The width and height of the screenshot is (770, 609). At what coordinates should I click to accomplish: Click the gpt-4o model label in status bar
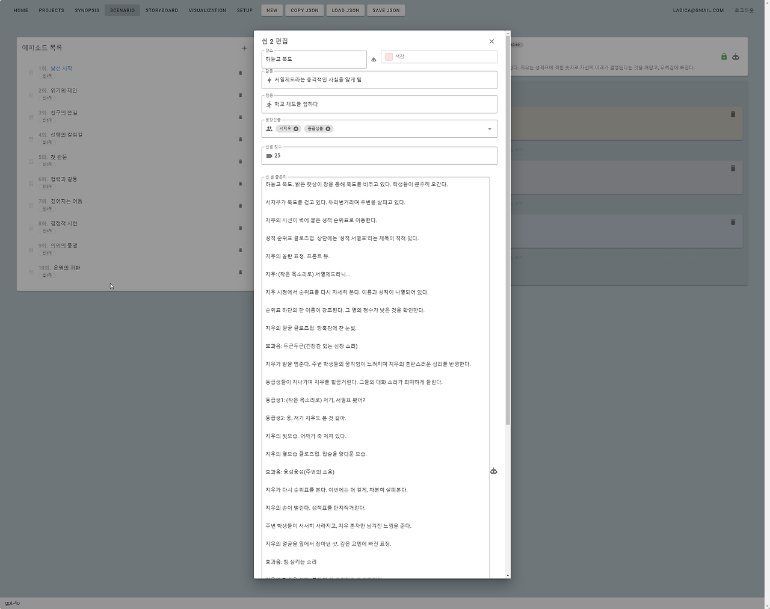click(13, 603)
